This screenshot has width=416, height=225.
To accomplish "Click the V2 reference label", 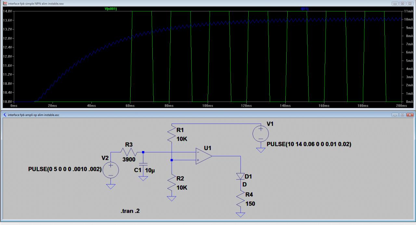I will (x=105, y=158).
